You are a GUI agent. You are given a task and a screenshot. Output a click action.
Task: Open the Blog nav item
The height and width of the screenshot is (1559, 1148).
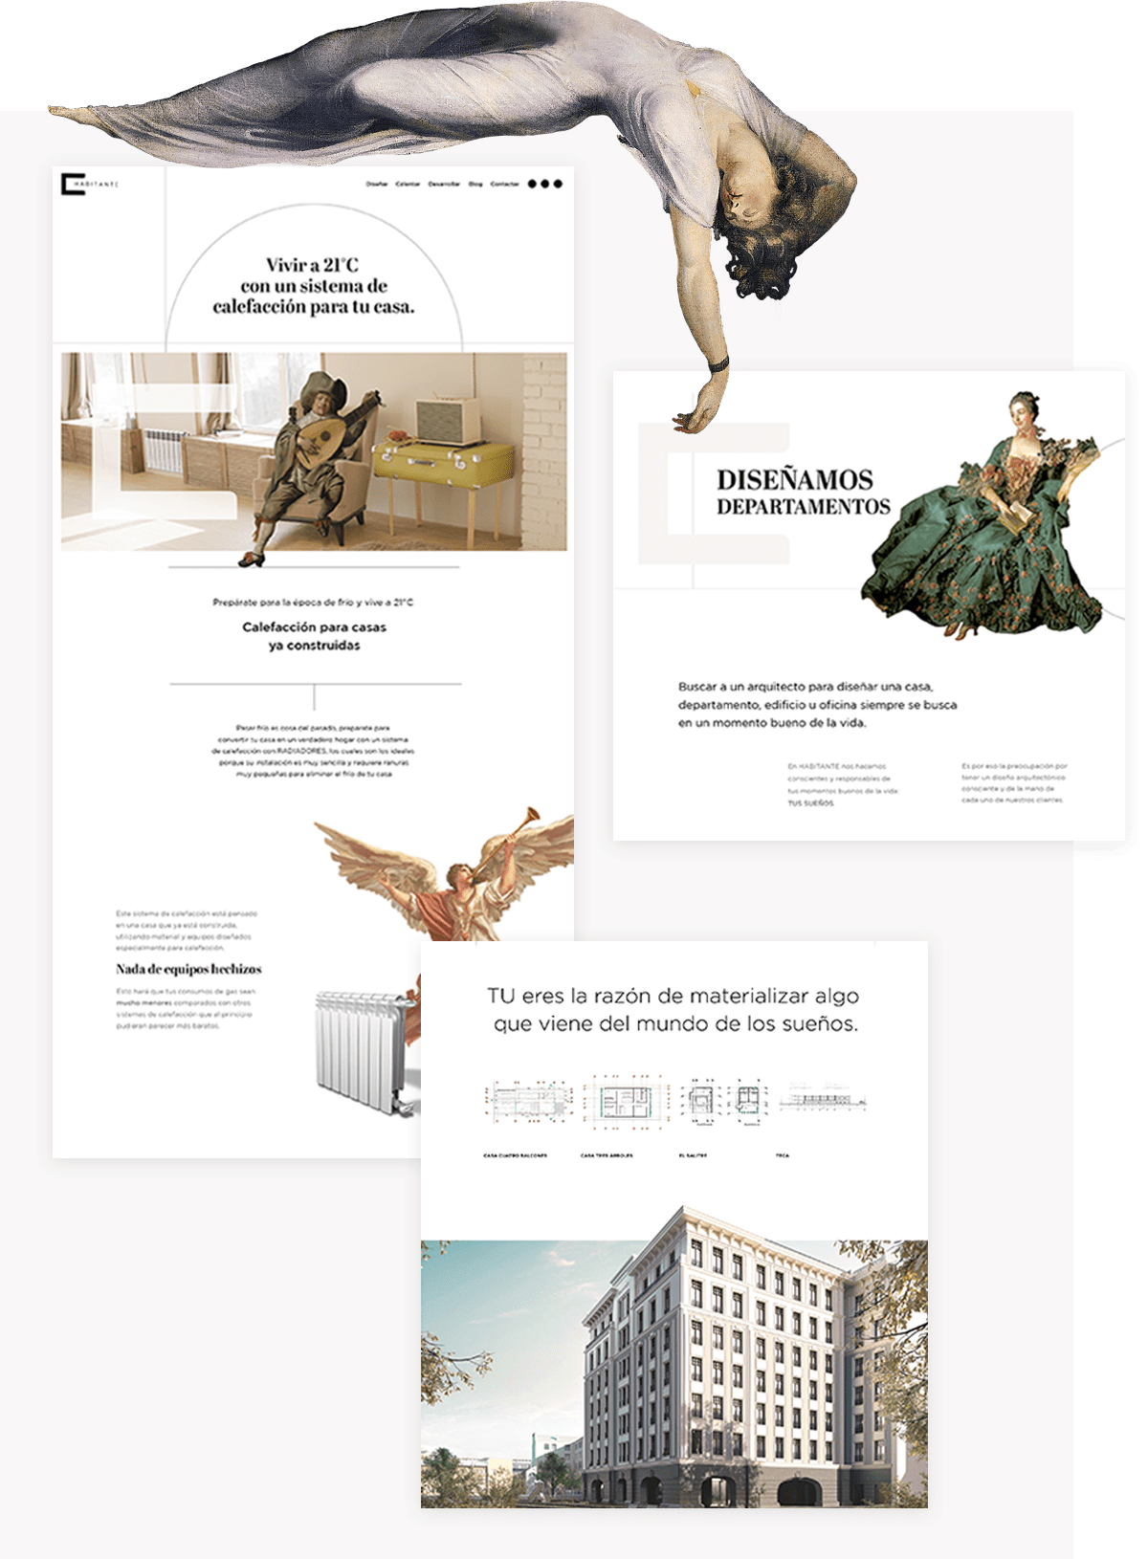point(475,184)
